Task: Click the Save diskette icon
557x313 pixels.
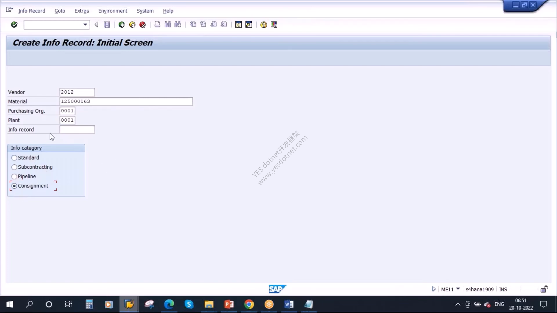Action: 107,25
